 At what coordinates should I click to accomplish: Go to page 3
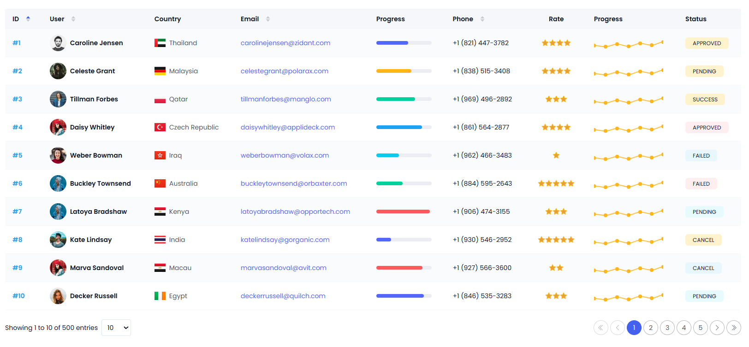tap(667, 328)
